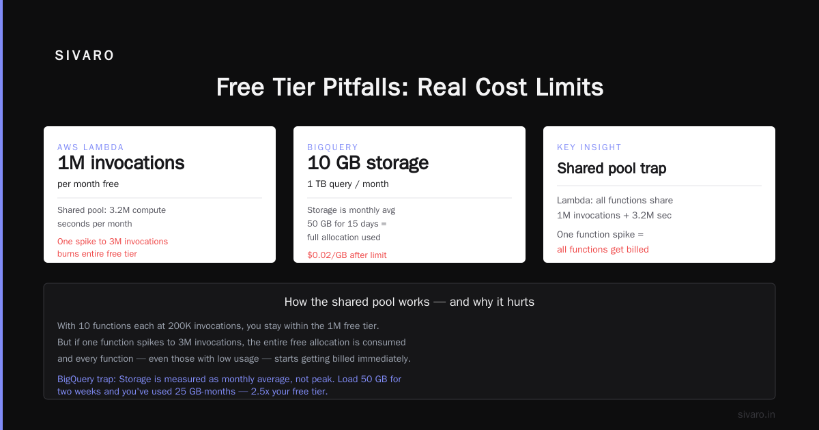
Task: Open the sivaro.in footer link
Action: click(756, 414)
